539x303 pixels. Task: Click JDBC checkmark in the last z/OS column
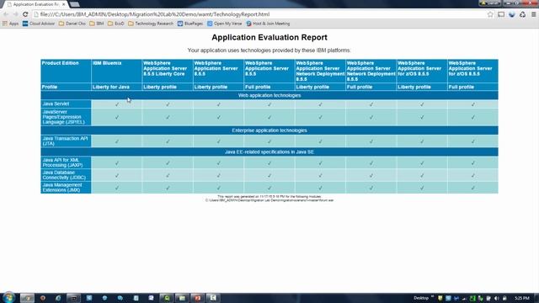coord(473,176)
